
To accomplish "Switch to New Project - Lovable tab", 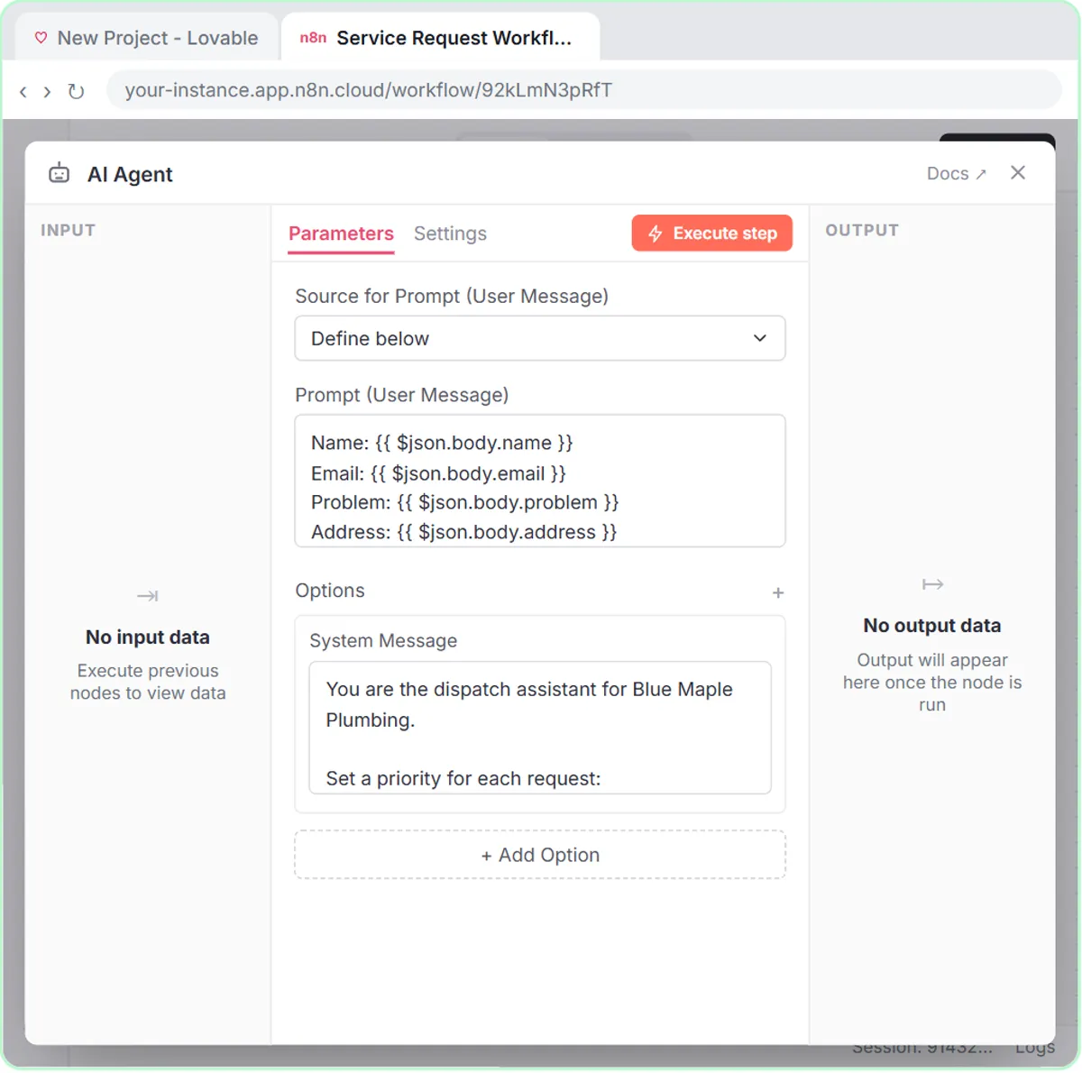I will tap(146, 38).
